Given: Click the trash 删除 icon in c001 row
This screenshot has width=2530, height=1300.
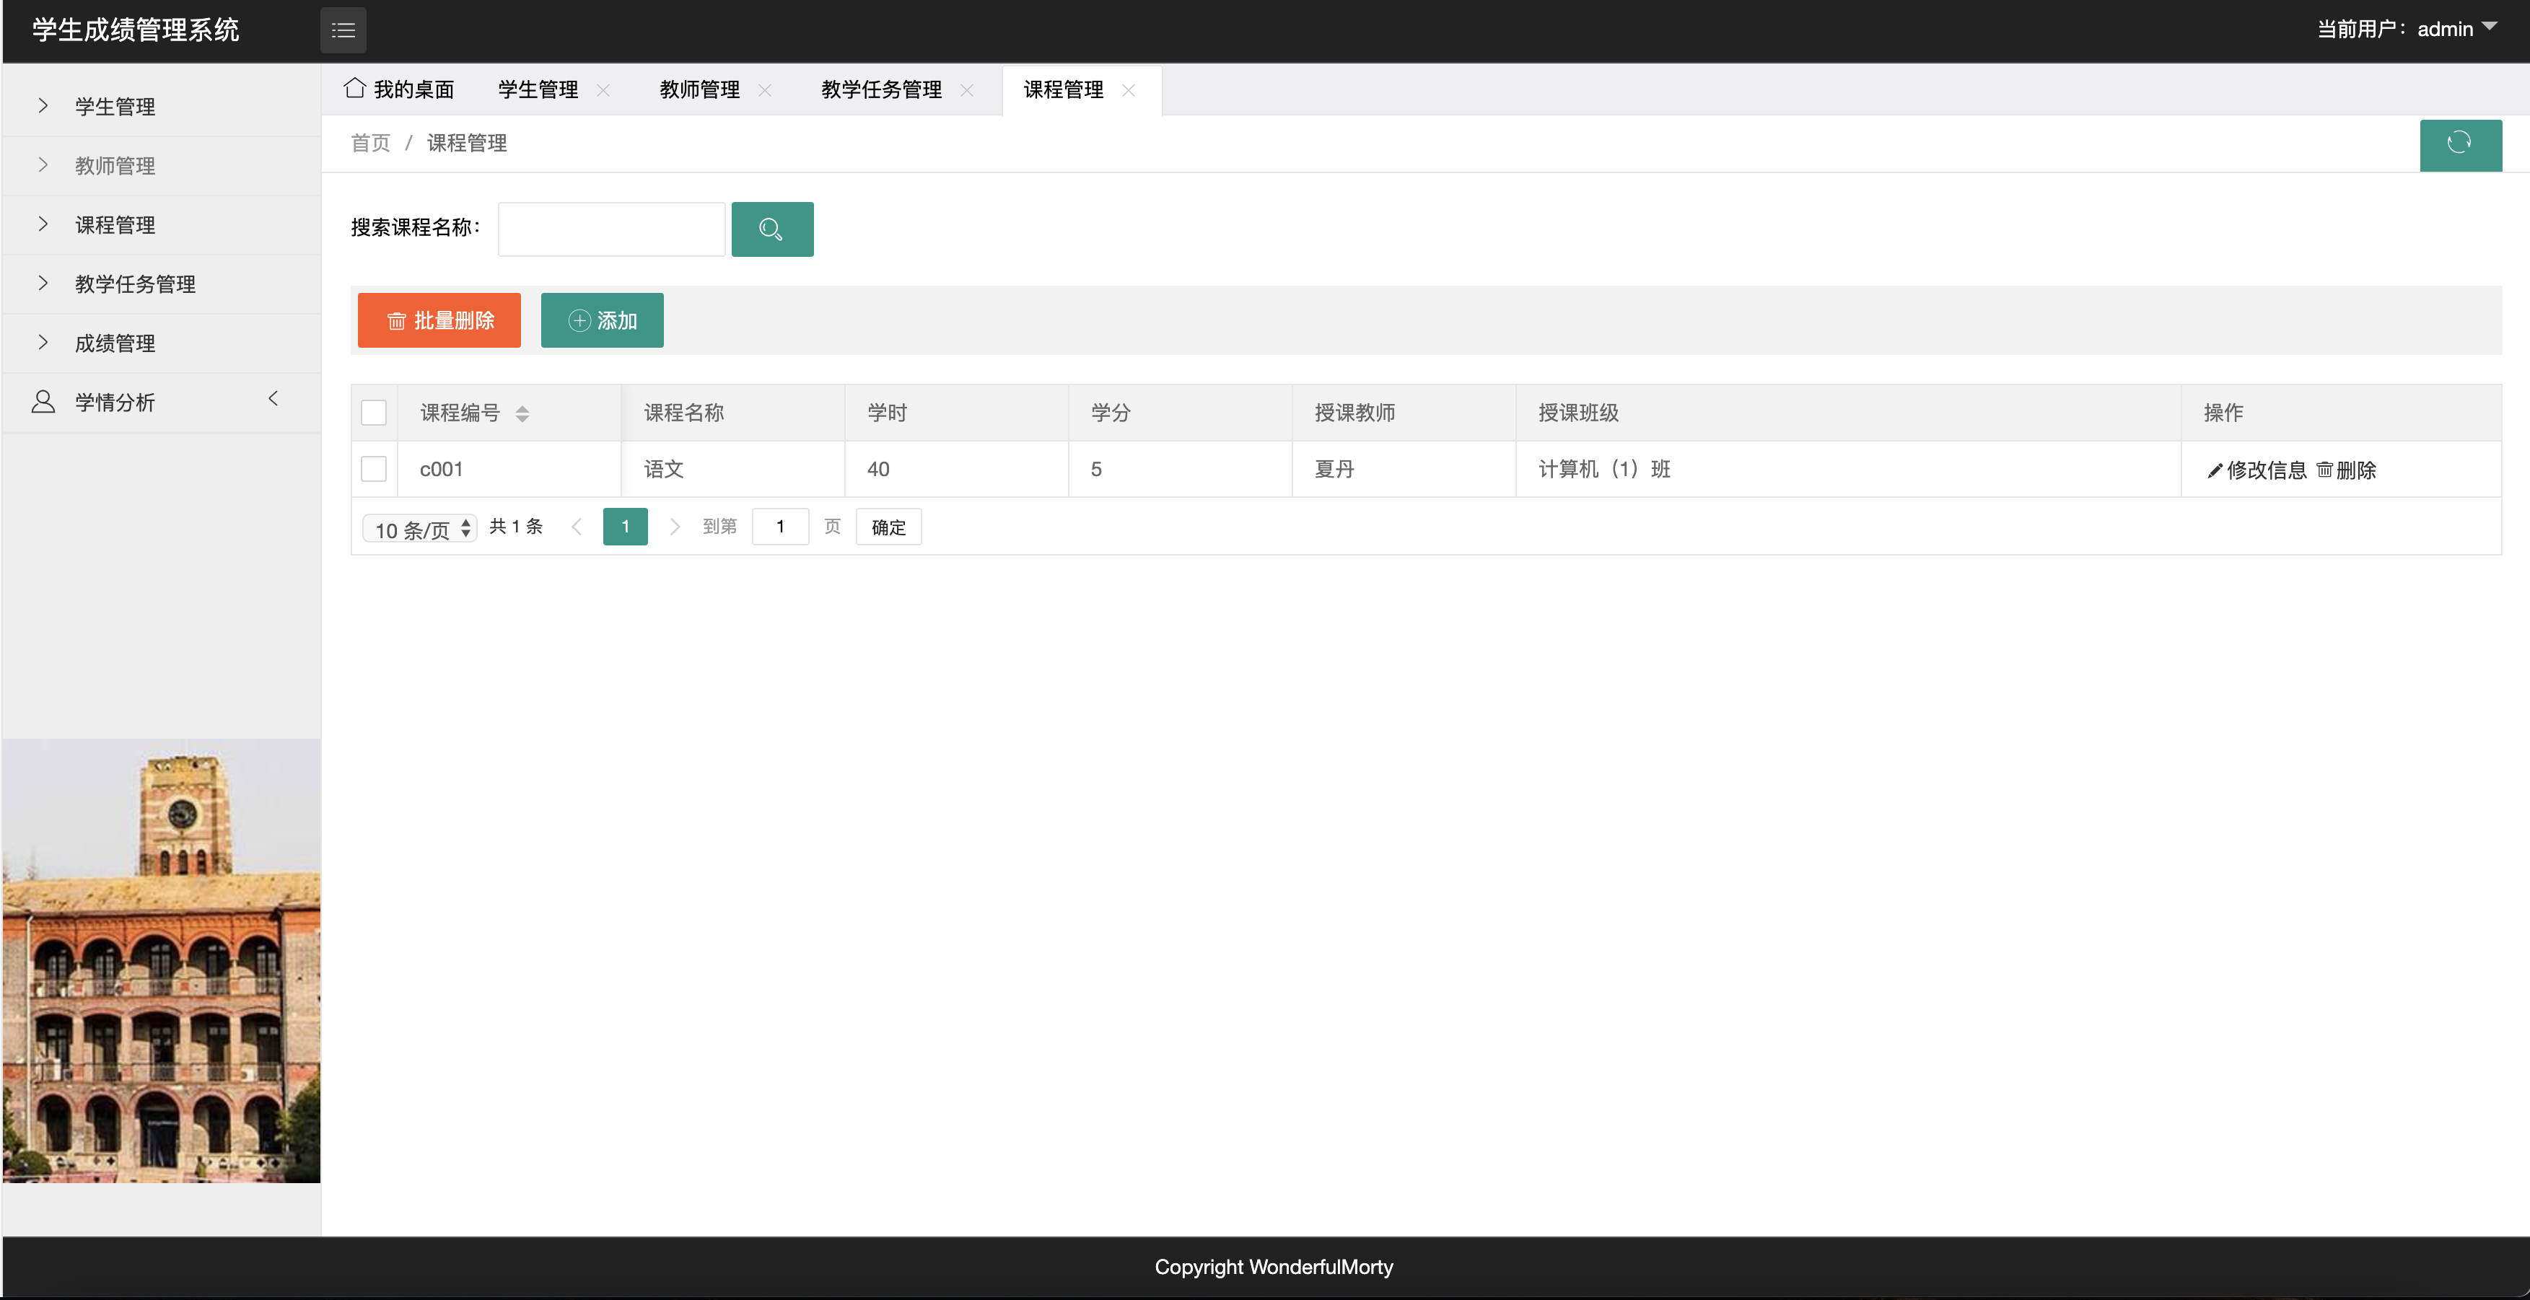Looking at the screenshot, I should coord(2324,470).
